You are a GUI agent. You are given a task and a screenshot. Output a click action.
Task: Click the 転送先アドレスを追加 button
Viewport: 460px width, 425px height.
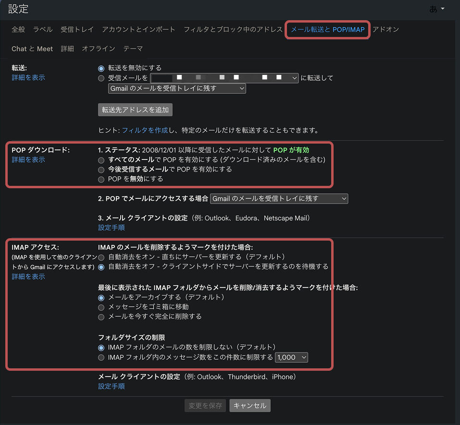coord(135,109)
